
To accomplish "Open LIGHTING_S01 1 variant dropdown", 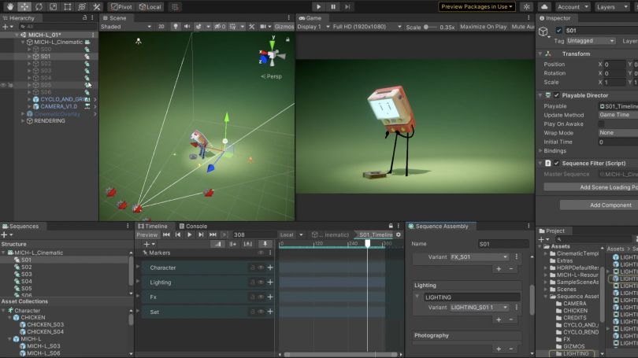I will 479,307.
